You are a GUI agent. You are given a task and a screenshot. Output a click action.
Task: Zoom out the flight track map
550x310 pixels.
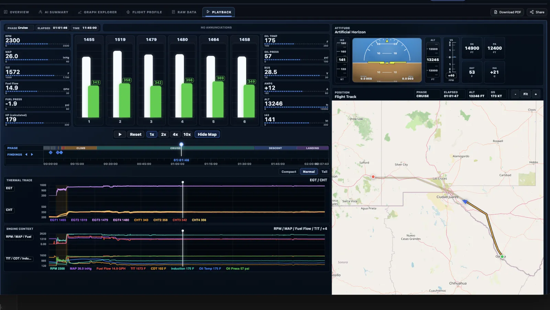click(x=515, y=94)
